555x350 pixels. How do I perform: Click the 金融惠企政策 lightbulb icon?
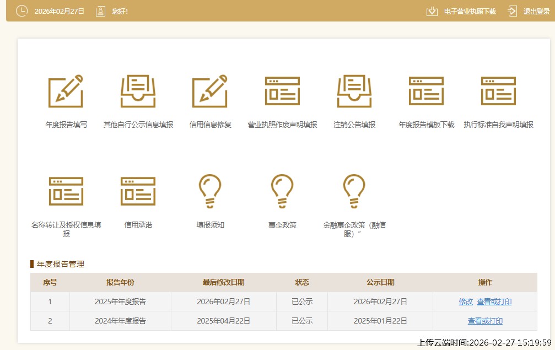tap(354, 191)
